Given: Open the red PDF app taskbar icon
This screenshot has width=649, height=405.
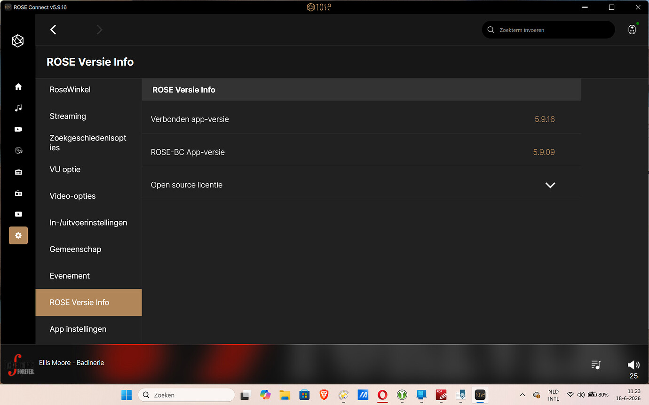Looking at the screenshot, I should (441, 395).
